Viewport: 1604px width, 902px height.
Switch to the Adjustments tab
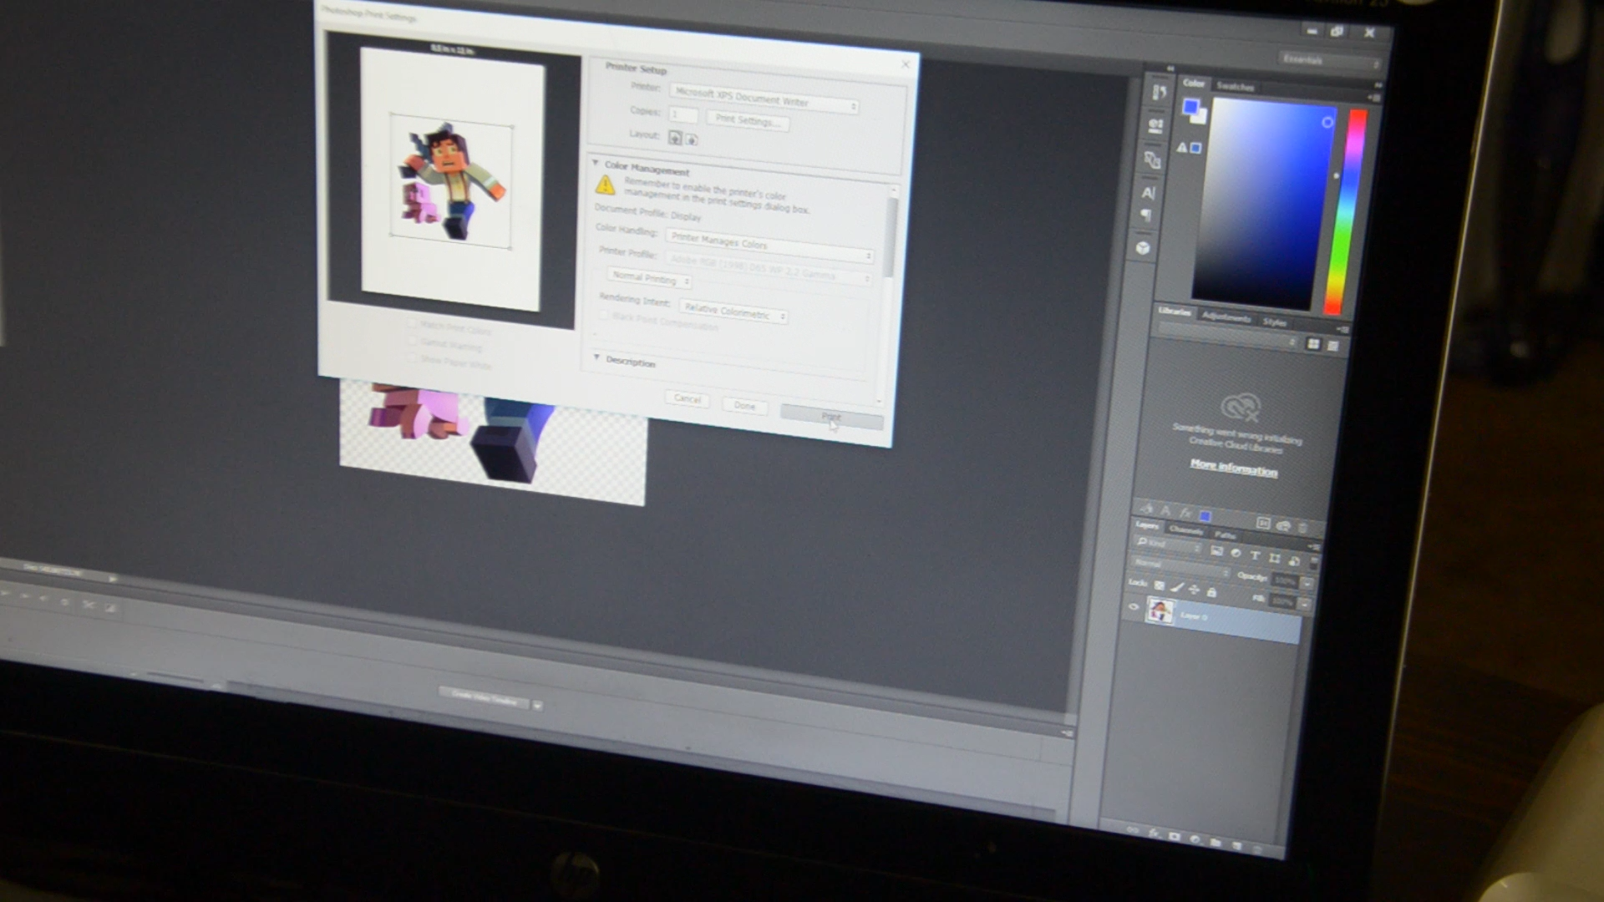coord(1226,317)
